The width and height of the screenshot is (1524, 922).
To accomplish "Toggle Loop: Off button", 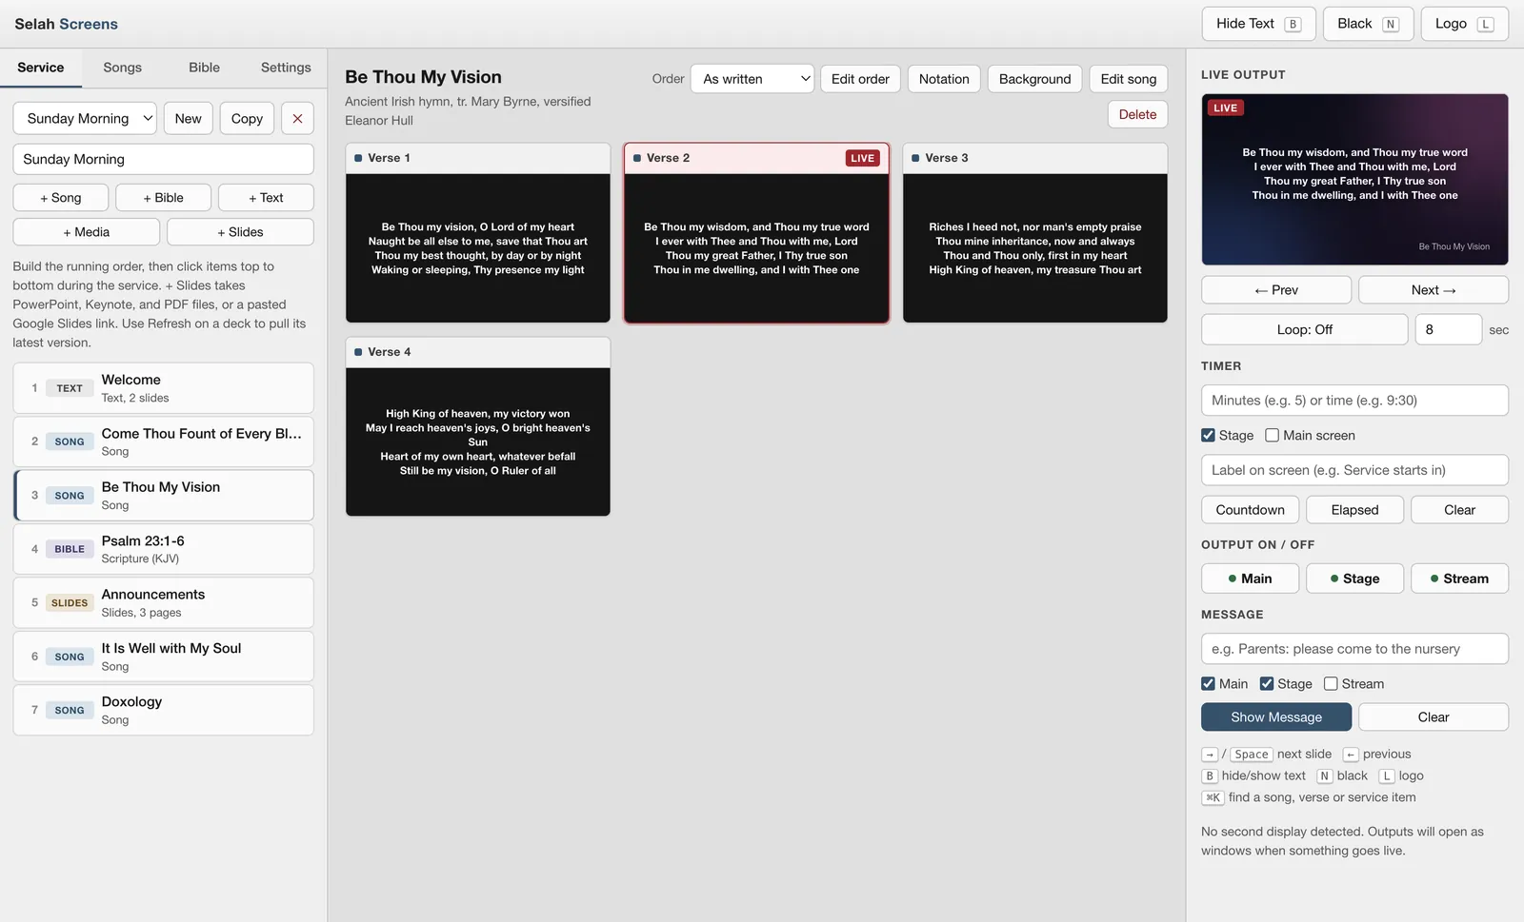I will (x=1304, y=330).
